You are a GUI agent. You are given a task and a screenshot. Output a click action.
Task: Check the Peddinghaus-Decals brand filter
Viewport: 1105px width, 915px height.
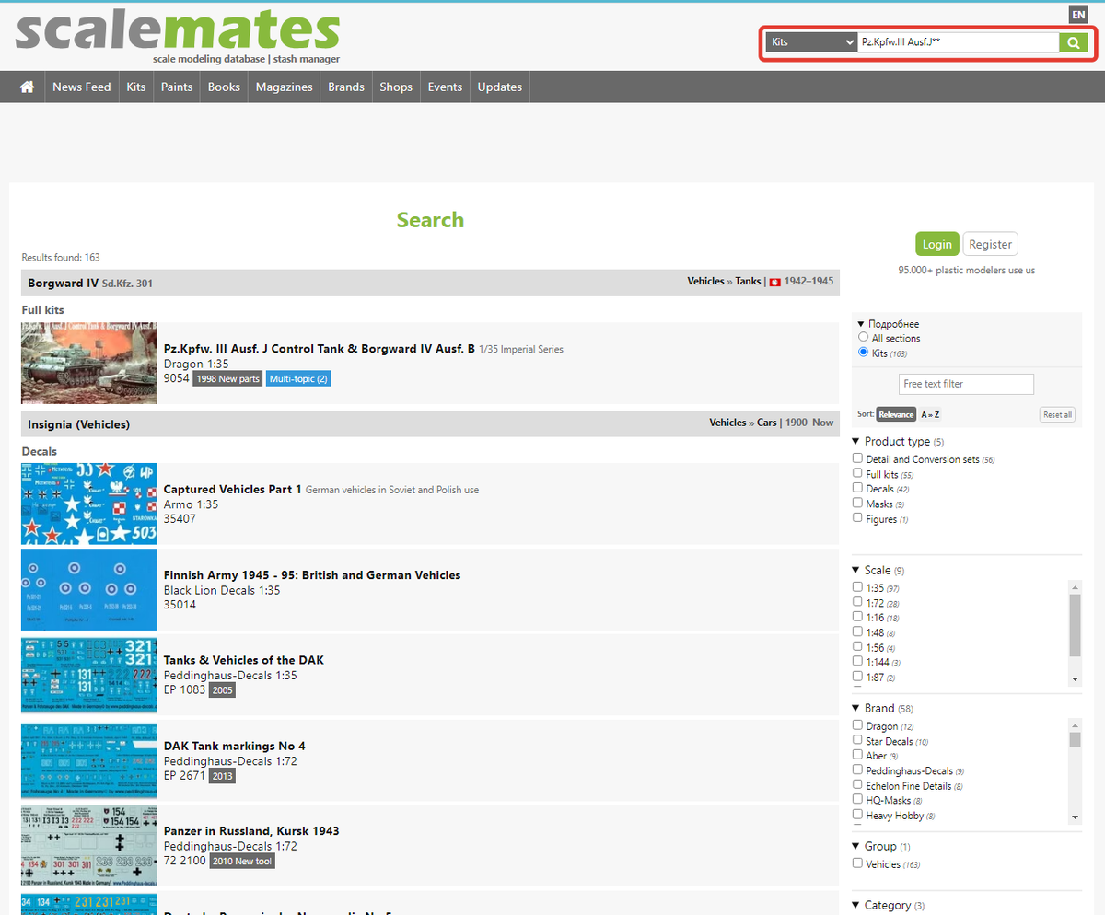click(858, 770)
